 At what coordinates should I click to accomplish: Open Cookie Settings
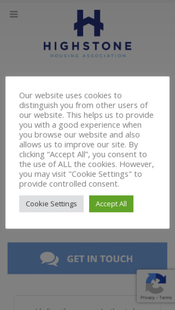51,204
